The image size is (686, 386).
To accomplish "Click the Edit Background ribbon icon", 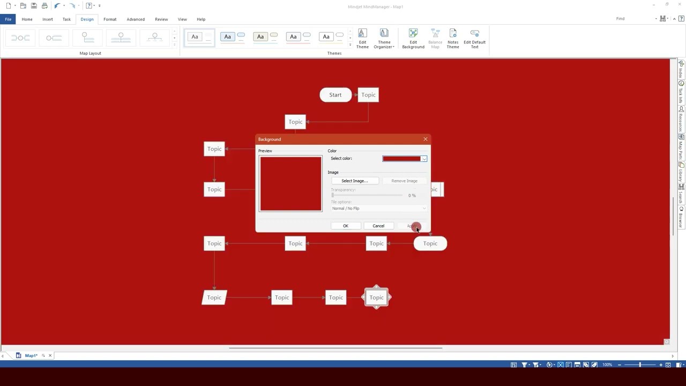I will (x=413, y=39).
